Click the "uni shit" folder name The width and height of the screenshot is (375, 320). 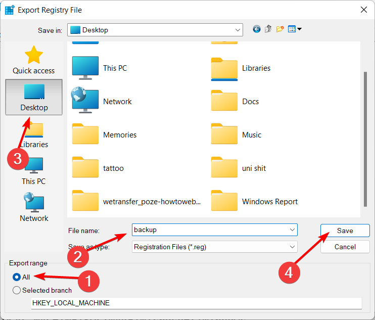point(254,168)
